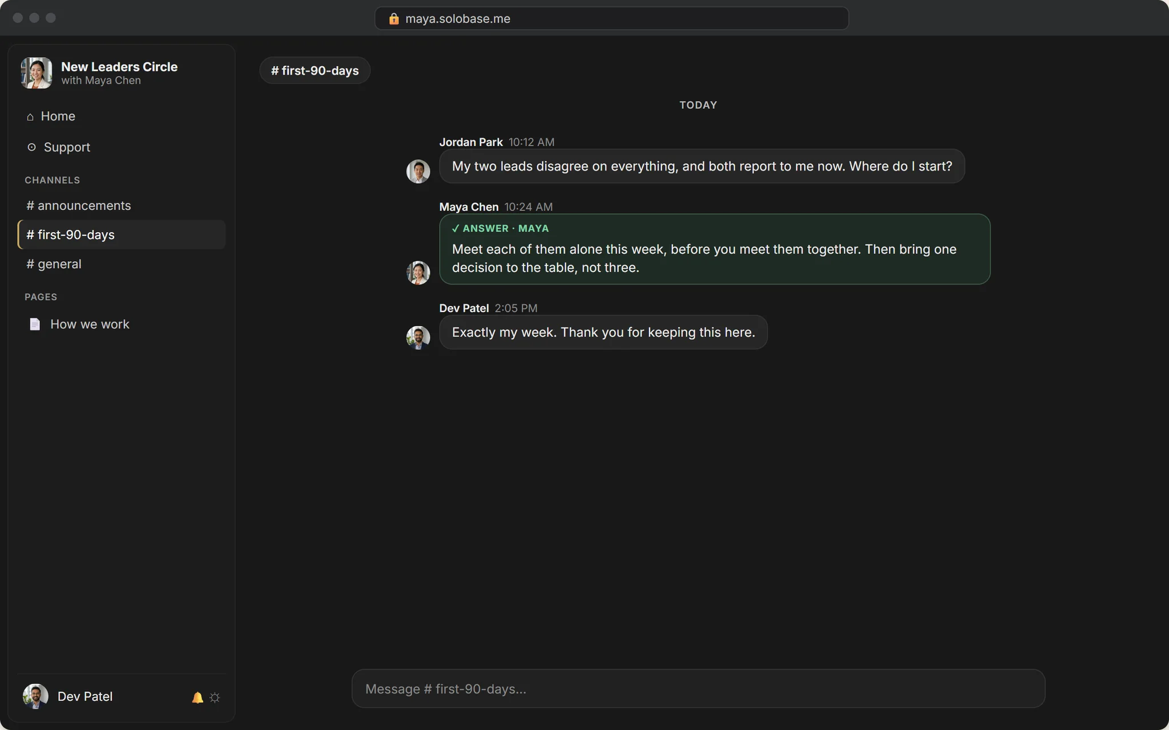The height and width of the screenshot is (730, 1169).
Task: Click Dev's 'Exactly my week' message
Action: coord(603,332)
